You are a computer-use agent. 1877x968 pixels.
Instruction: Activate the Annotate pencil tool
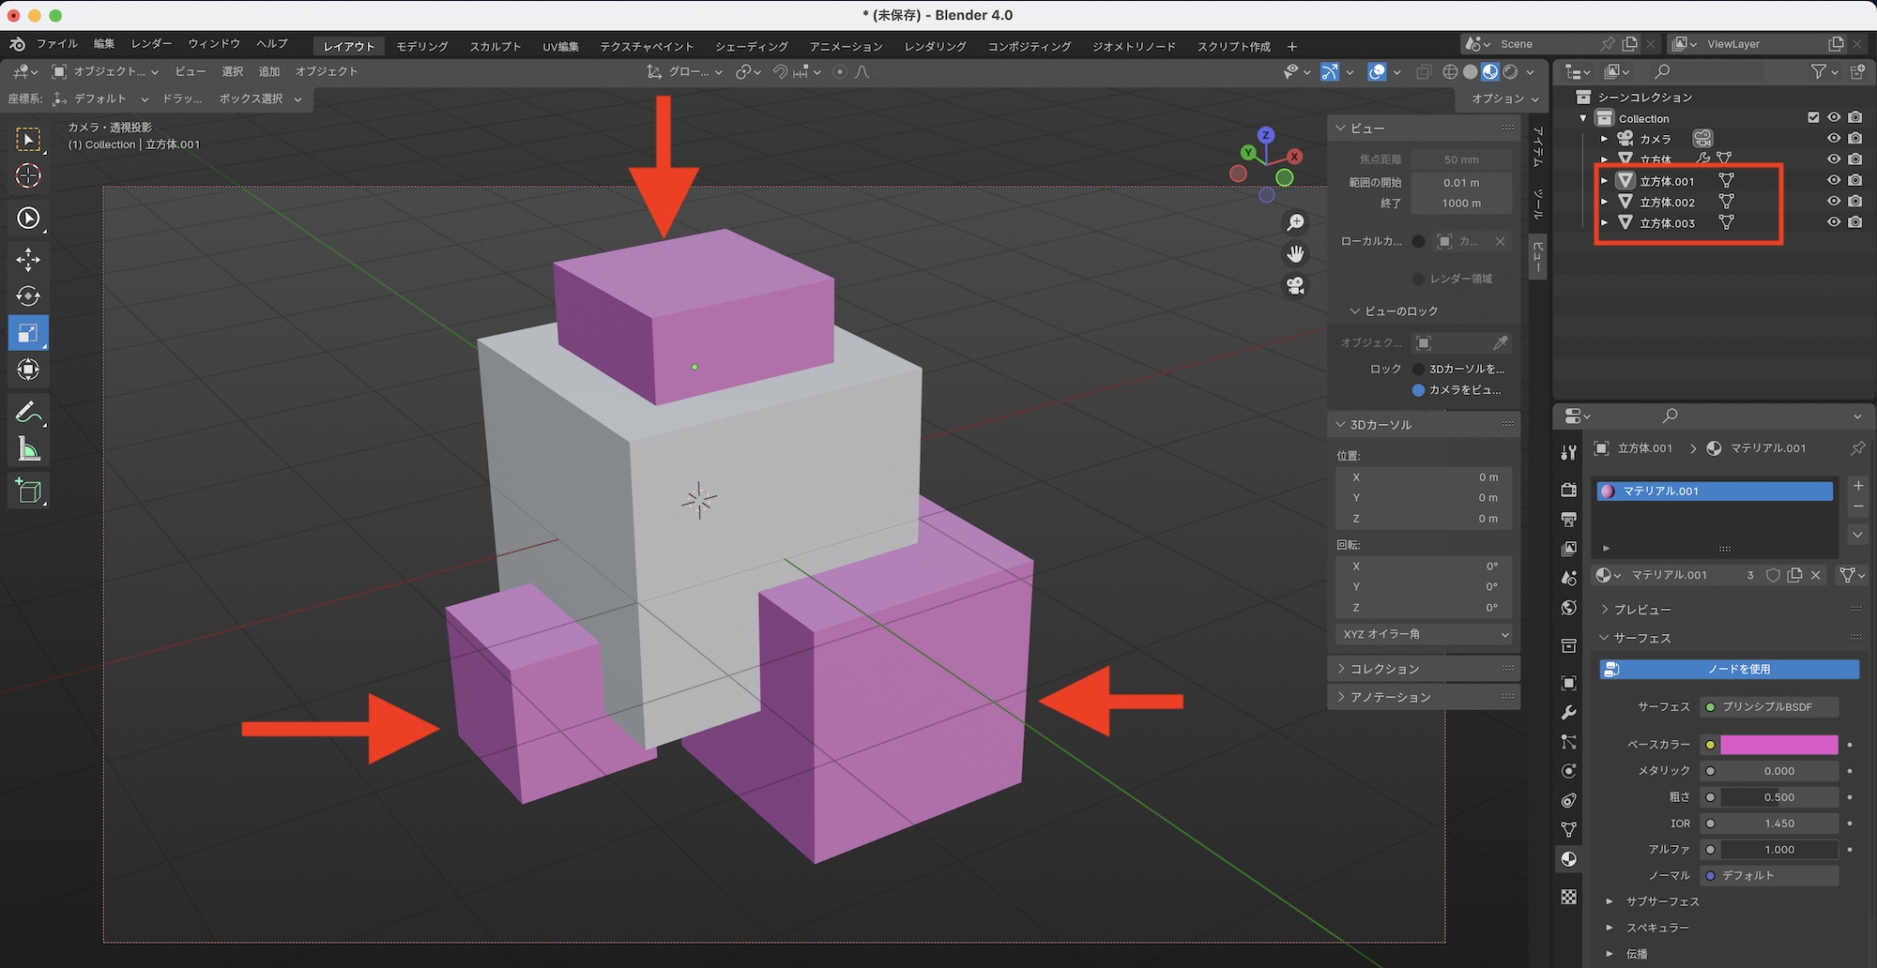coord(28,413)
